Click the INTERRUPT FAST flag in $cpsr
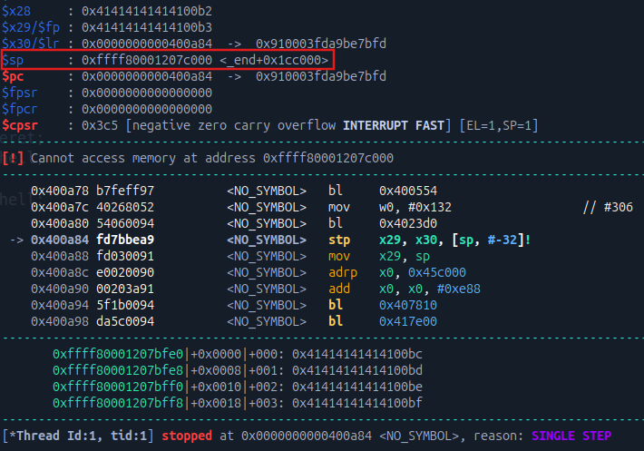Viewport: 644px width, 451px height. (395, 125)
